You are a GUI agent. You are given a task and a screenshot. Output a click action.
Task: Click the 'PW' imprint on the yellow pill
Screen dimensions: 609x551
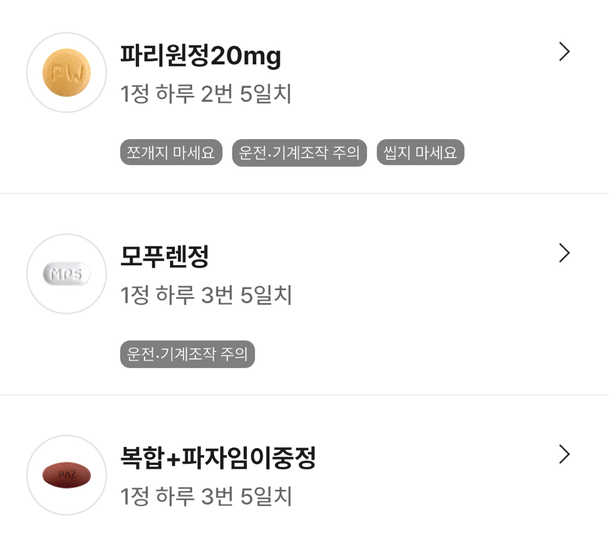point(67,73)
